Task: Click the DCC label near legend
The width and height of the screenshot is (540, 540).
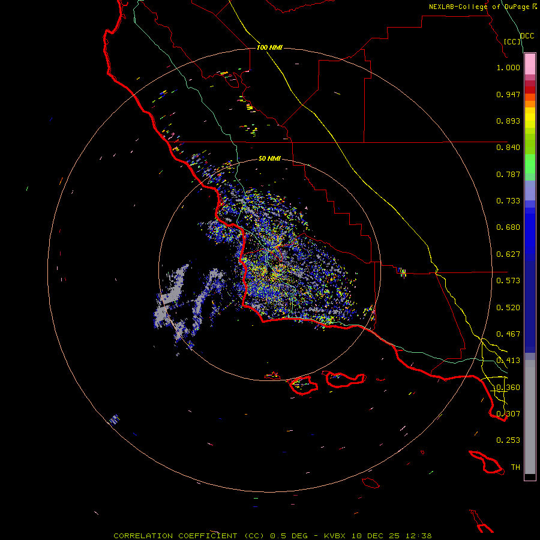Action: coord(527,36)
